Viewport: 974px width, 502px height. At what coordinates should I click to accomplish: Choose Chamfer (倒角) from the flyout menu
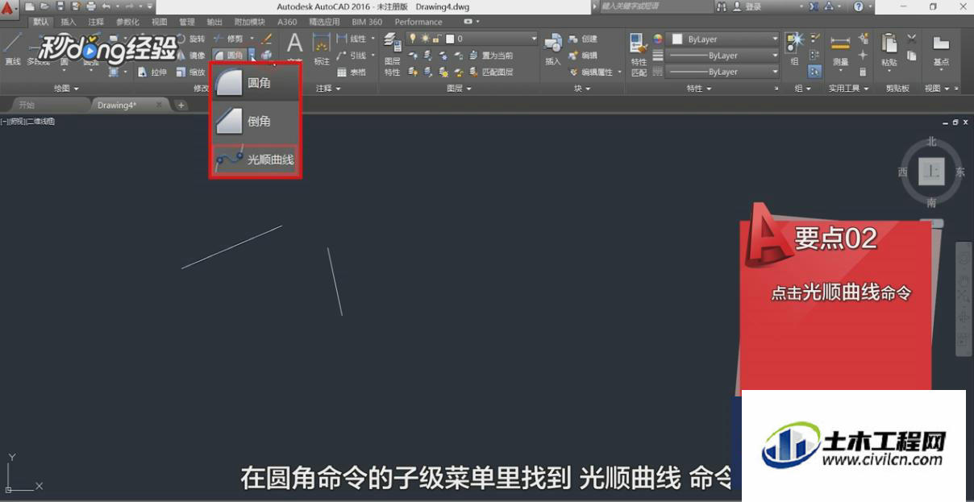pyautogui.click(x=255, y=121)
